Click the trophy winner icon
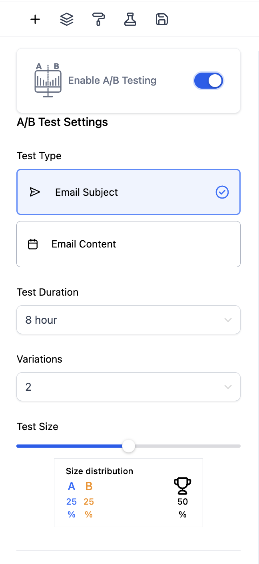This screenshot has width=259, height=564. [183, 486]
